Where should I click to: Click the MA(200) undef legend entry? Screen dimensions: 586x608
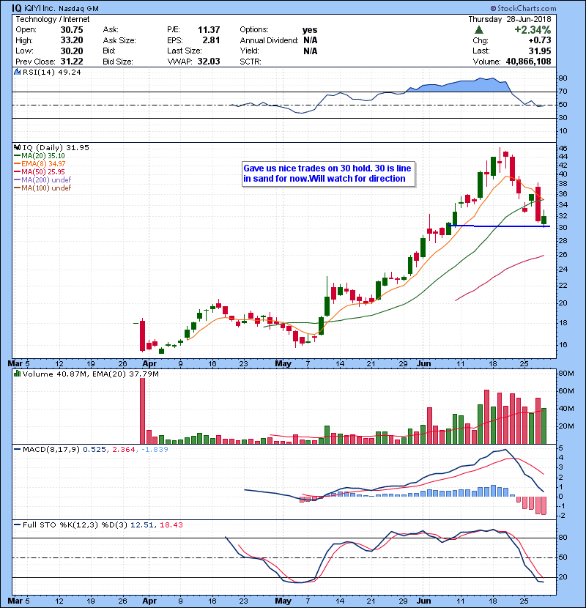(42, 180)
